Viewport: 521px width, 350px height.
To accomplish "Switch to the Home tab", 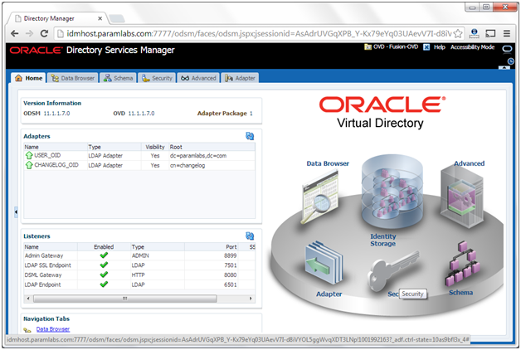I will (x=28, y=78).
